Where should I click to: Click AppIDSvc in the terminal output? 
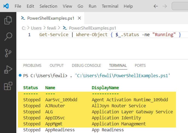pyautogui.click(x=55, y=118)
